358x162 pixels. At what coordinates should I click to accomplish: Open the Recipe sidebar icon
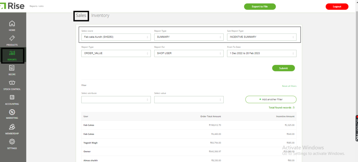click(x=12, y=68)
